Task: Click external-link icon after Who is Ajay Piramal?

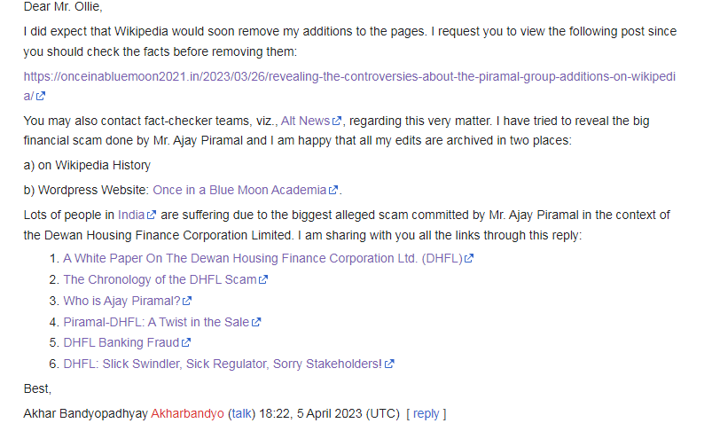Action: click(187, 302)
